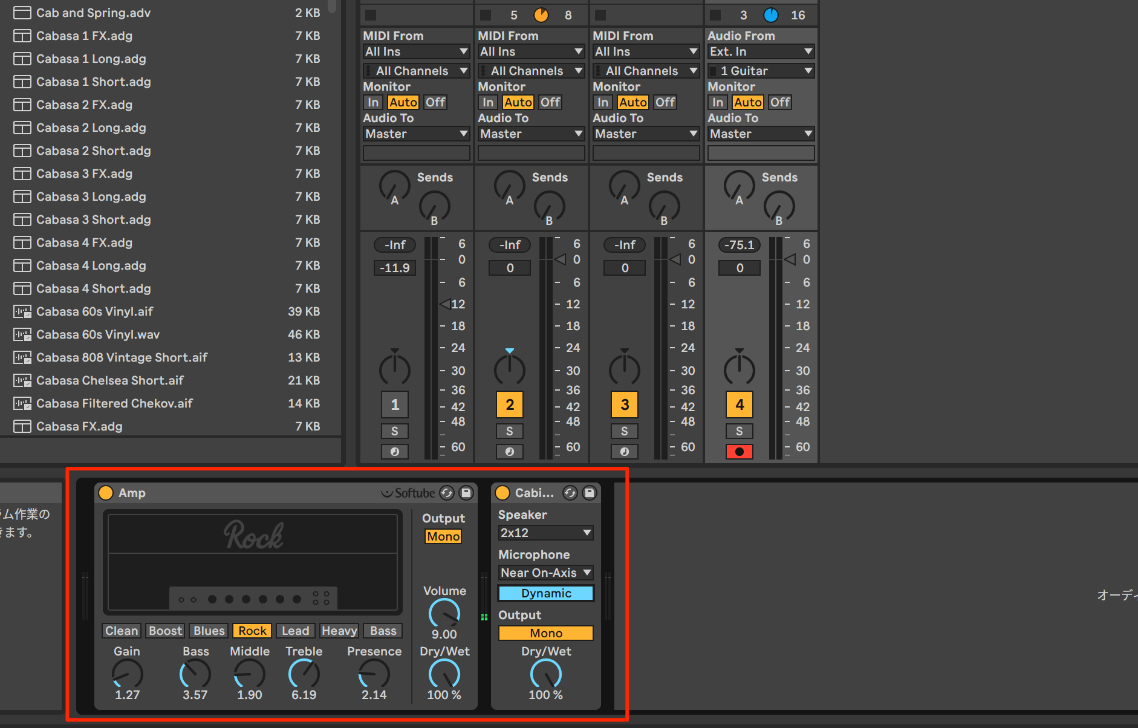Open Cabinet Speaker 2x12 dropdown
The height and width of the screenshot is (728, 1138).
546,533
